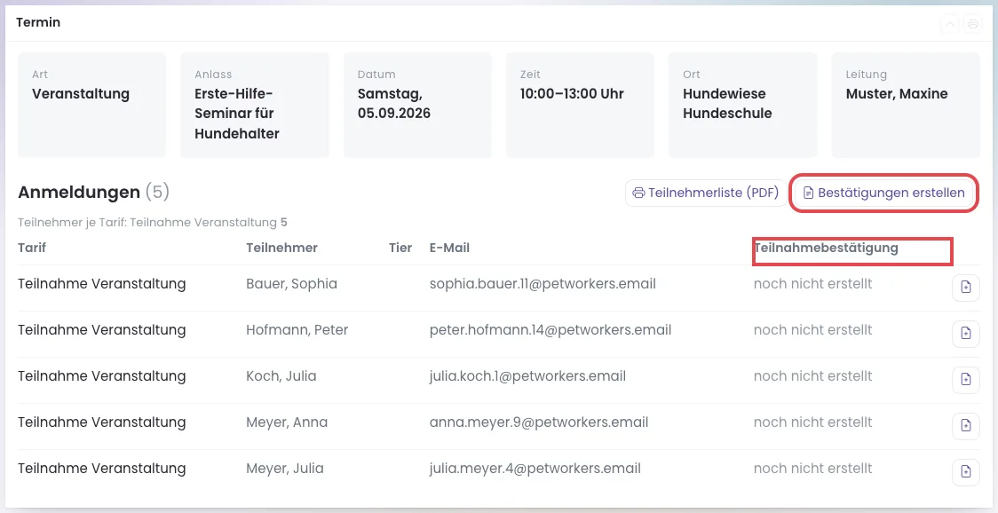The image size is (998, 513).
Task: Click the Teilnahmebestätigung column header
Action: tap(826, 248)
